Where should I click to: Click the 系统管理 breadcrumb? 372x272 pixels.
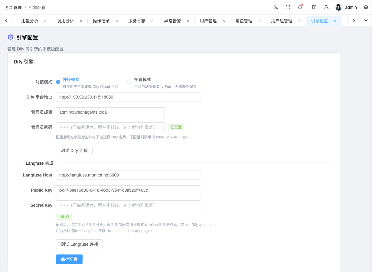tap(13, 8)
